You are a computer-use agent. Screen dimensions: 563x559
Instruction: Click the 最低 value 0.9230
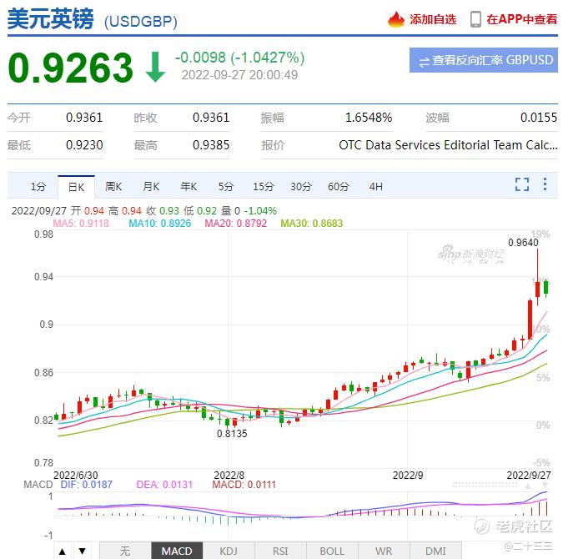84,145
